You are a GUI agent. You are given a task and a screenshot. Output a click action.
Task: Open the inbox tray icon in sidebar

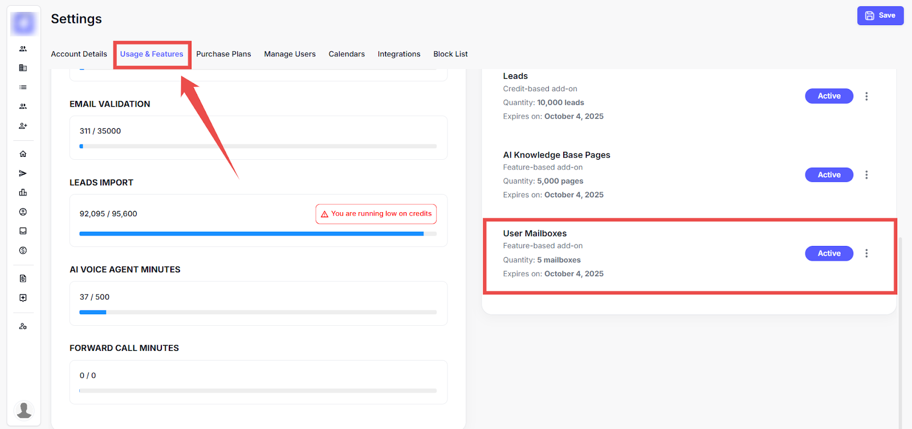(x=23, y=231)
